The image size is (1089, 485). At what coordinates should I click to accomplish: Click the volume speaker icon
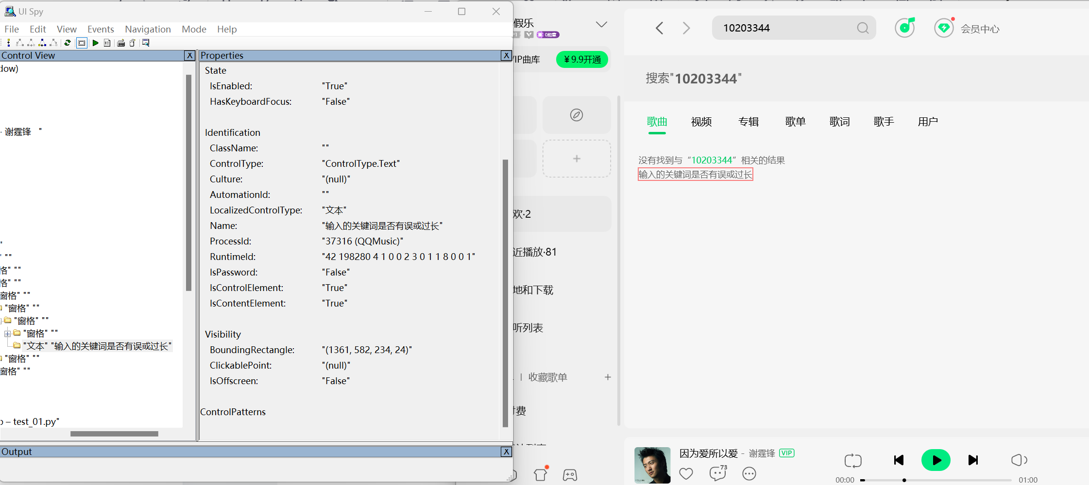click(1019, 460)
